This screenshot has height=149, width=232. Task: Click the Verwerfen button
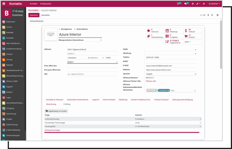point(46,15)
